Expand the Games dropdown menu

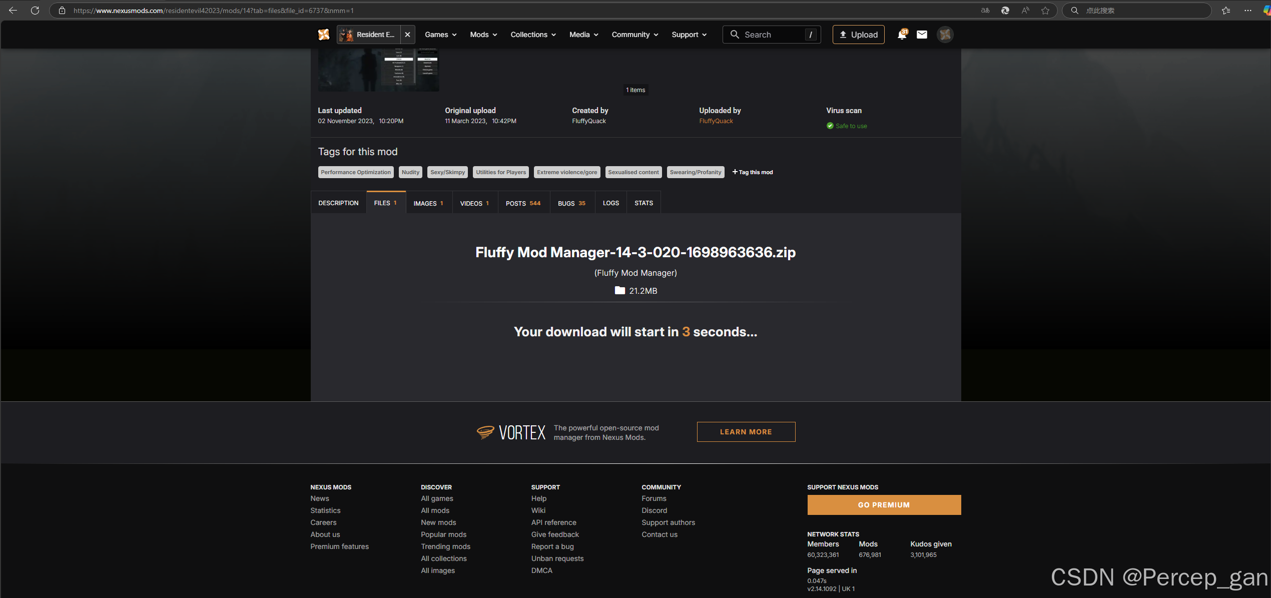coord(440,35)
